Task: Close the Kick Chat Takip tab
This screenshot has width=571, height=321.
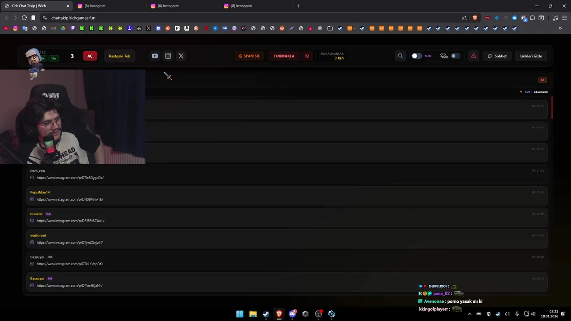Action: coord(68,6)
